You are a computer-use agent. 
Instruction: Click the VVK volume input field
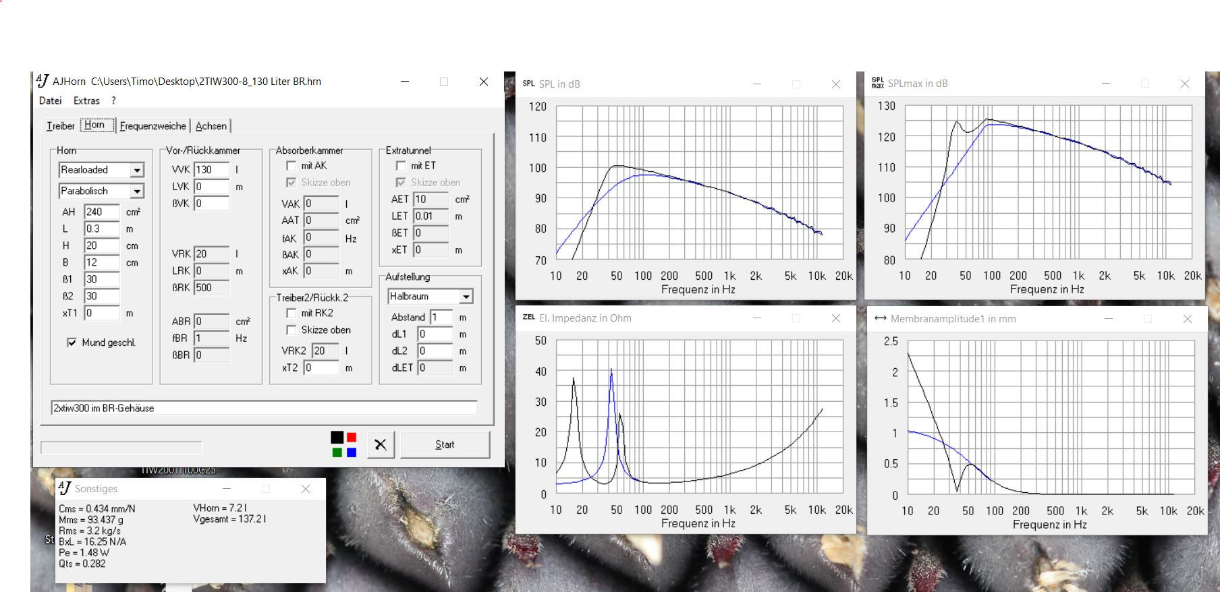212,170
